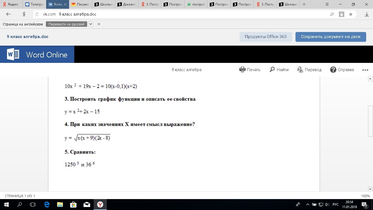Switch keyboard layout via РУС indicator

tap(335, 204)
